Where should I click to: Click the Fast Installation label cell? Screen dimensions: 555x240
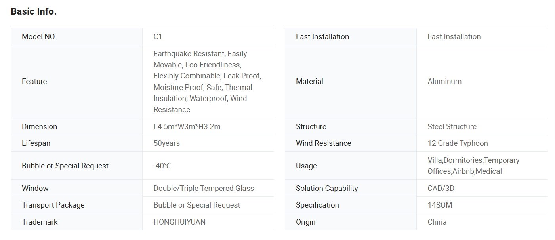(x=351, y=36)
